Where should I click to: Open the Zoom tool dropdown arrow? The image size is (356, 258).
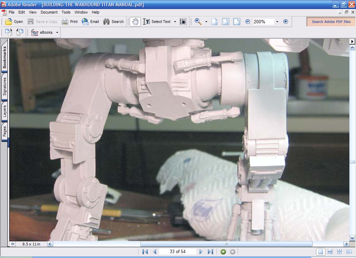206,22
